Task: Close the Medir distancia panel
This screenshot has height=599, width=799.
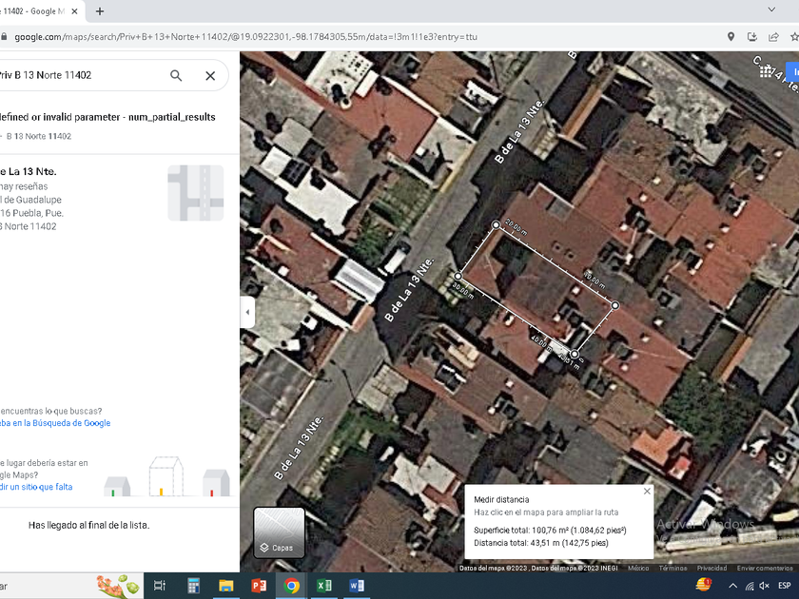Action: pyautogui.click(x=647, y=492)
